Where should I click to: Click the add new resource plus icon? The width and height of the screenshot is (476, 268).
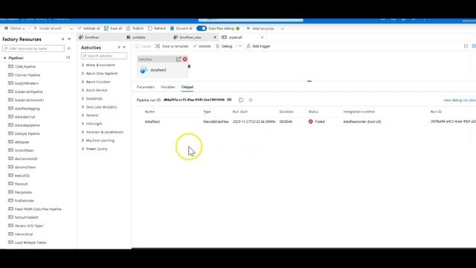click(69, 48)
